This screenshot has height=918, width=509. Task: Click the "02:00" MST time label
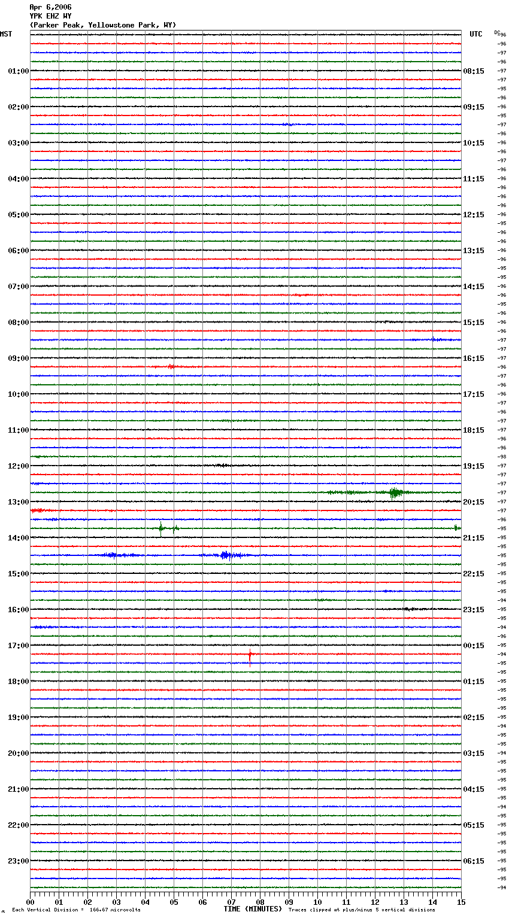(19, 107)
